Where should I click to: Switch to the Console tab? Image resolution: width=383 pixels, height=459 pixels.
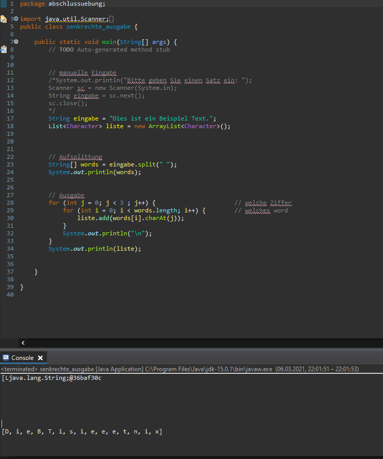pyautogui.click(x=22, y=358)
